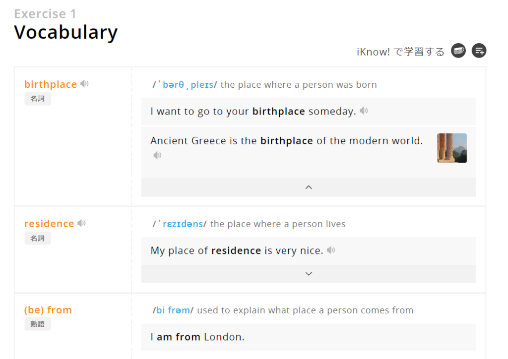
Task: Play audio of the Ancient Greece sentence
Action: pyautogui.click(x=157, y=155)
